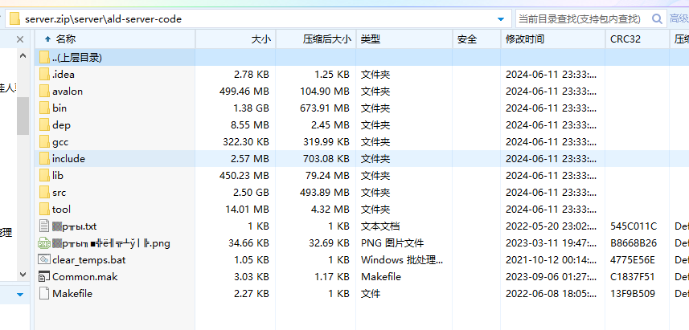Select the src folder name
Viewport: 689px width, 330px height.
point(59,193)
